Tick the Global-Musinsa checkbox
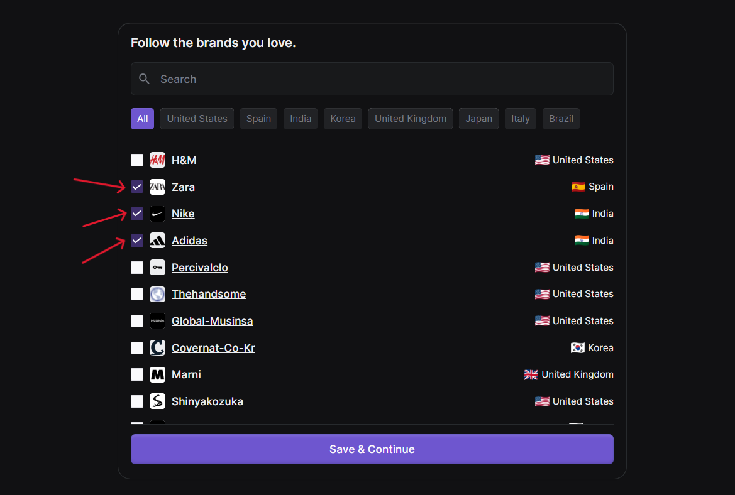 pos(137,321)
